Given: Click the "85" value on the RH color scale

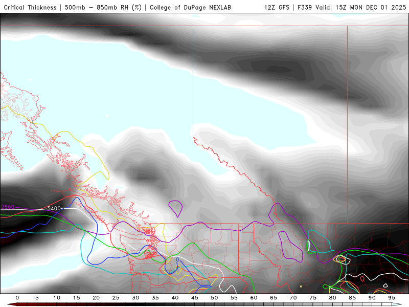Looking at the screenshot, I should point(352,298).
